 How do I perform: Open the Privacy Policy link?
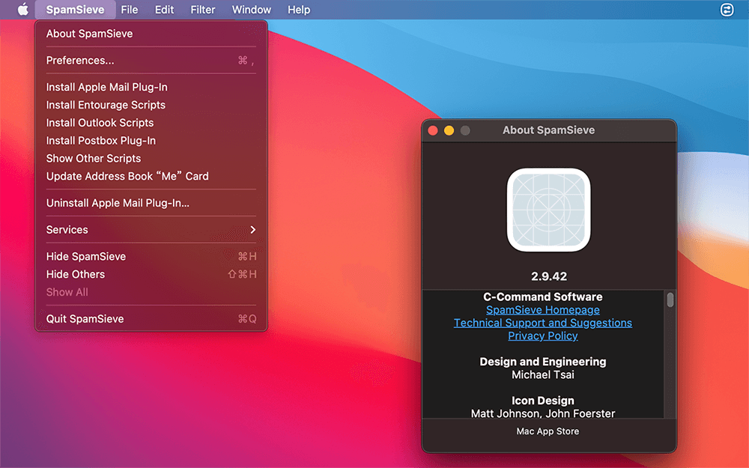[542, 335]
